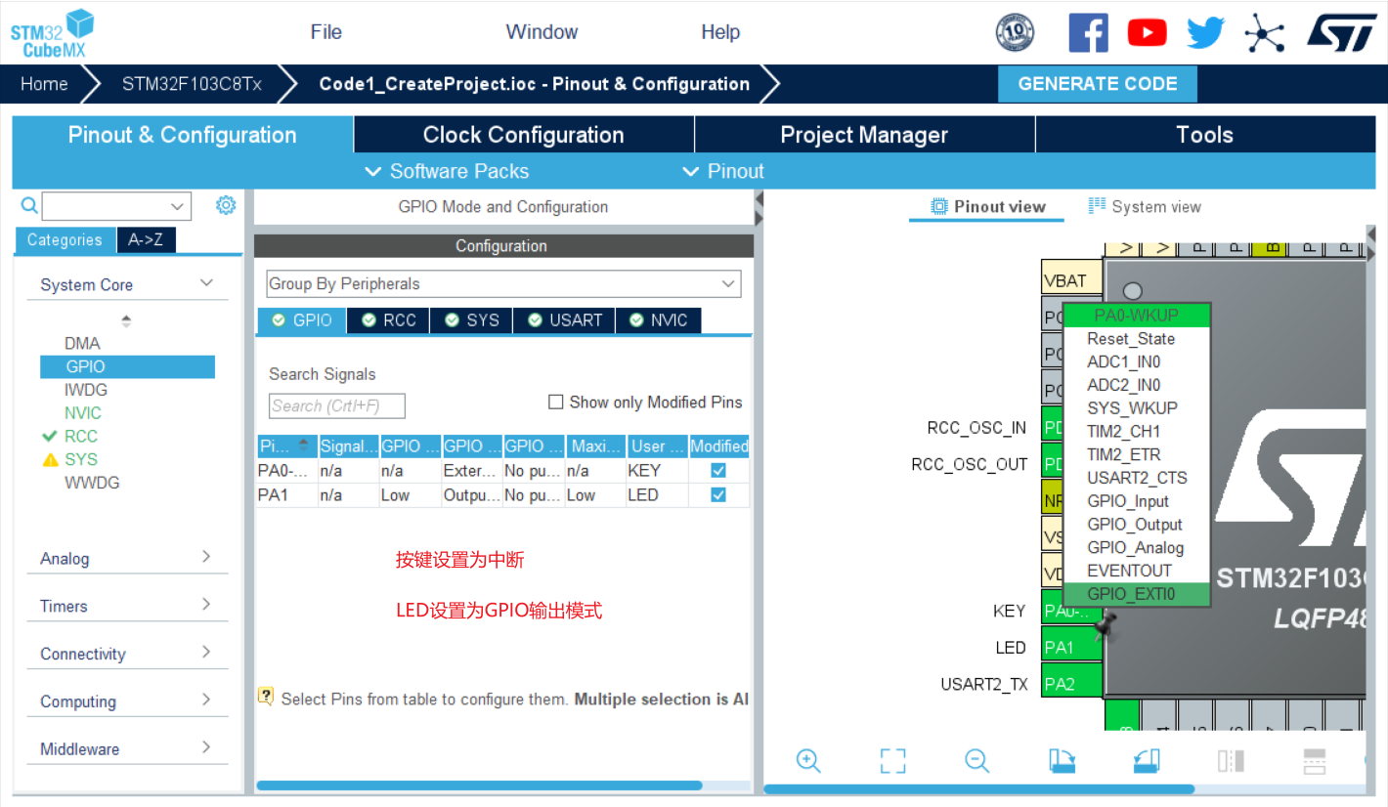The image size is (1388, 807).
Task: Select the RCC configuration tab
Action: point(388,320)
